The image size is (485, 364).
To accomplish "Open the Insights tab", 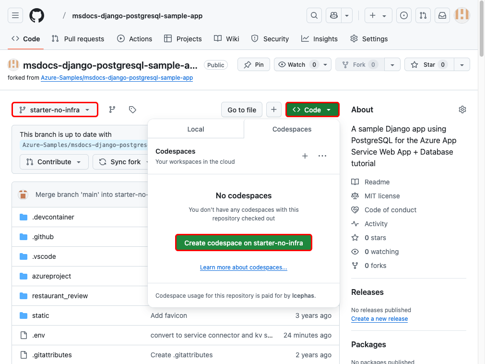I will (319, 38).
